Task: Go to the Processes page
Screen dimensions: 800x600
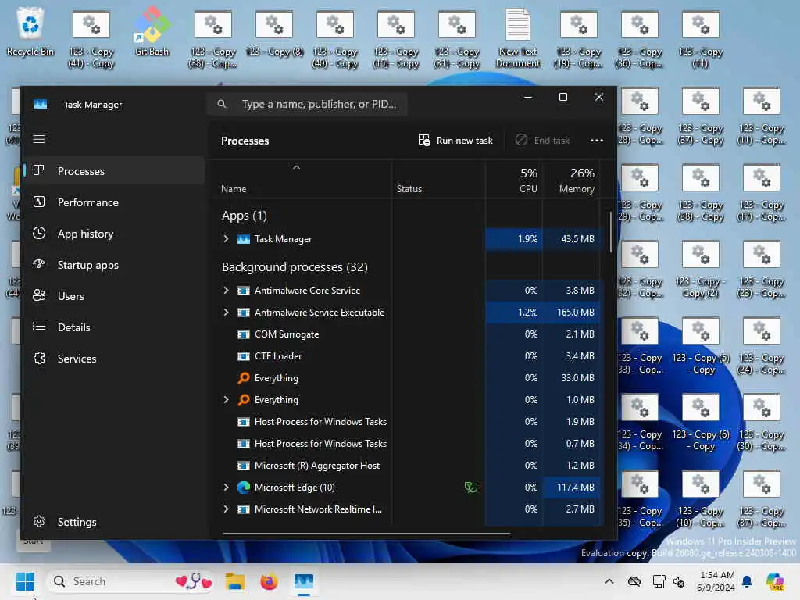Action: coord(114,171)
